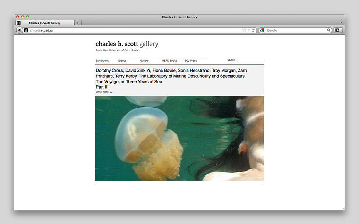Click into the website Search field

coord(250,60)
